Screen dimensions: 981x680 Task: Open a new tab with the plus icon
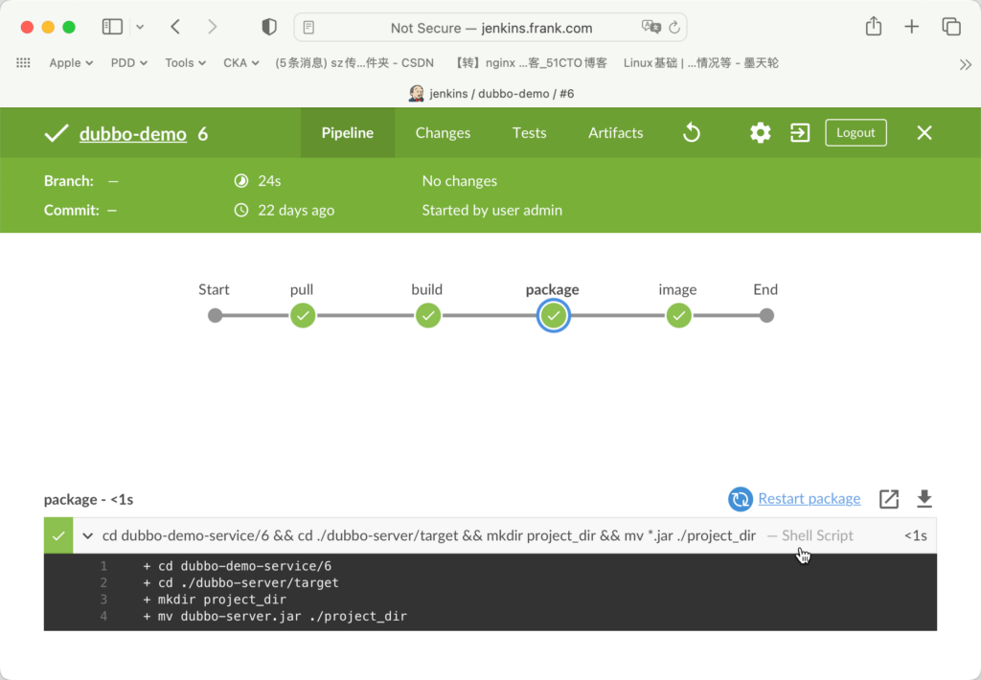(912, 26)
